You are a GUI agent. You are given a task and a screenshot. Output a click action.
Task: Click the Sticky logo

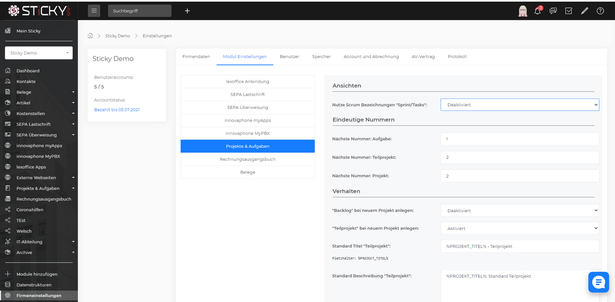click(x=39, y=11)
